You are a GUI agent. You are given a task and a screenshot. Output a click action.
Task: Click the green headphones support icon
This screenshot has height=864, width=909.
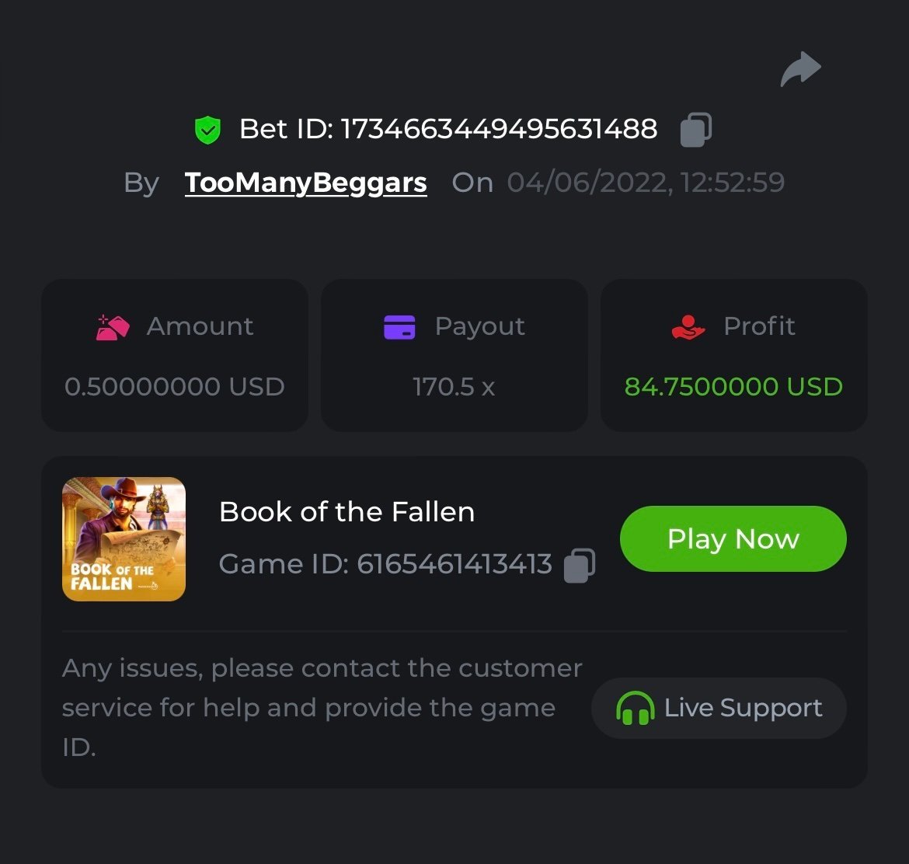(x=635, y=709)
